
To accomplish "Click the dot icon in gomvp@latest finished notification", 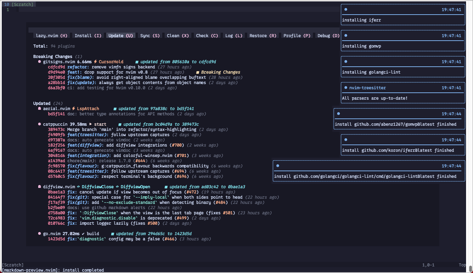I will tap(338, 114).
